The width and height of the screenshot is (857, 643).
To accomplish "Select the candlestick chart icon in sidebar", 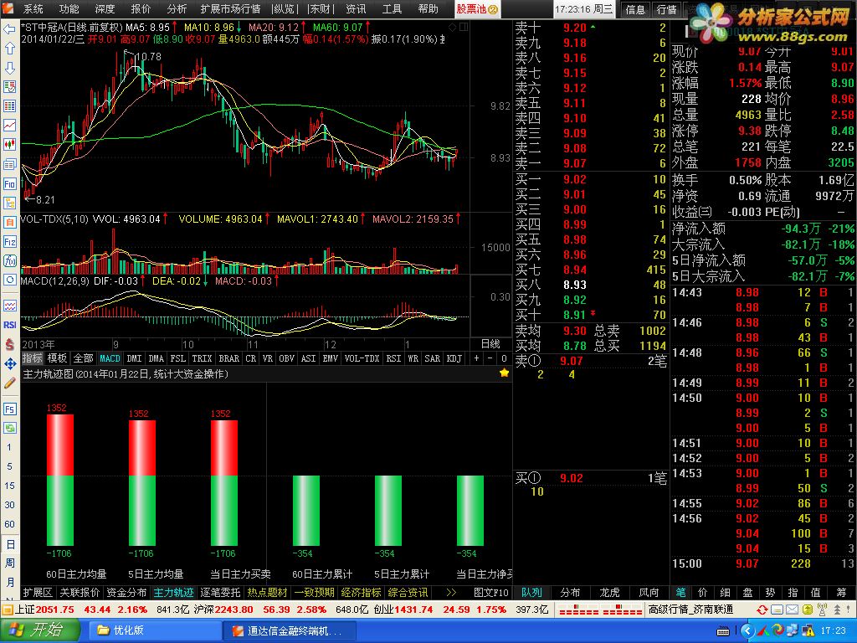I will click(9, 144).
